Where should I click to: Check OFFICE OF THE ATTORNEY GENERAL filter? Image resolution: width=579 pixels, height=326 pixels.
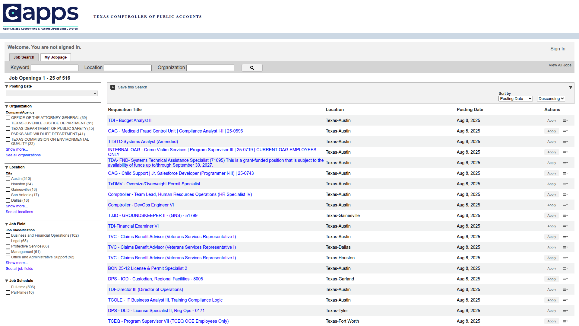(8, 118)
